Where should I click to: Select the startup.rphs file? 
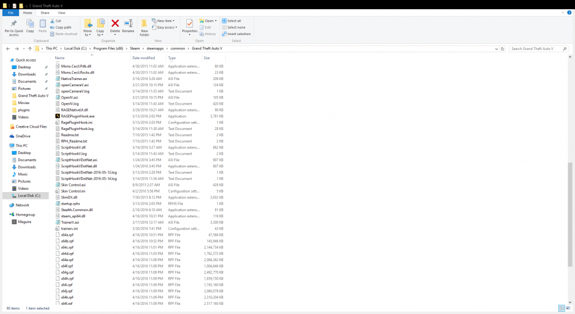70,204
